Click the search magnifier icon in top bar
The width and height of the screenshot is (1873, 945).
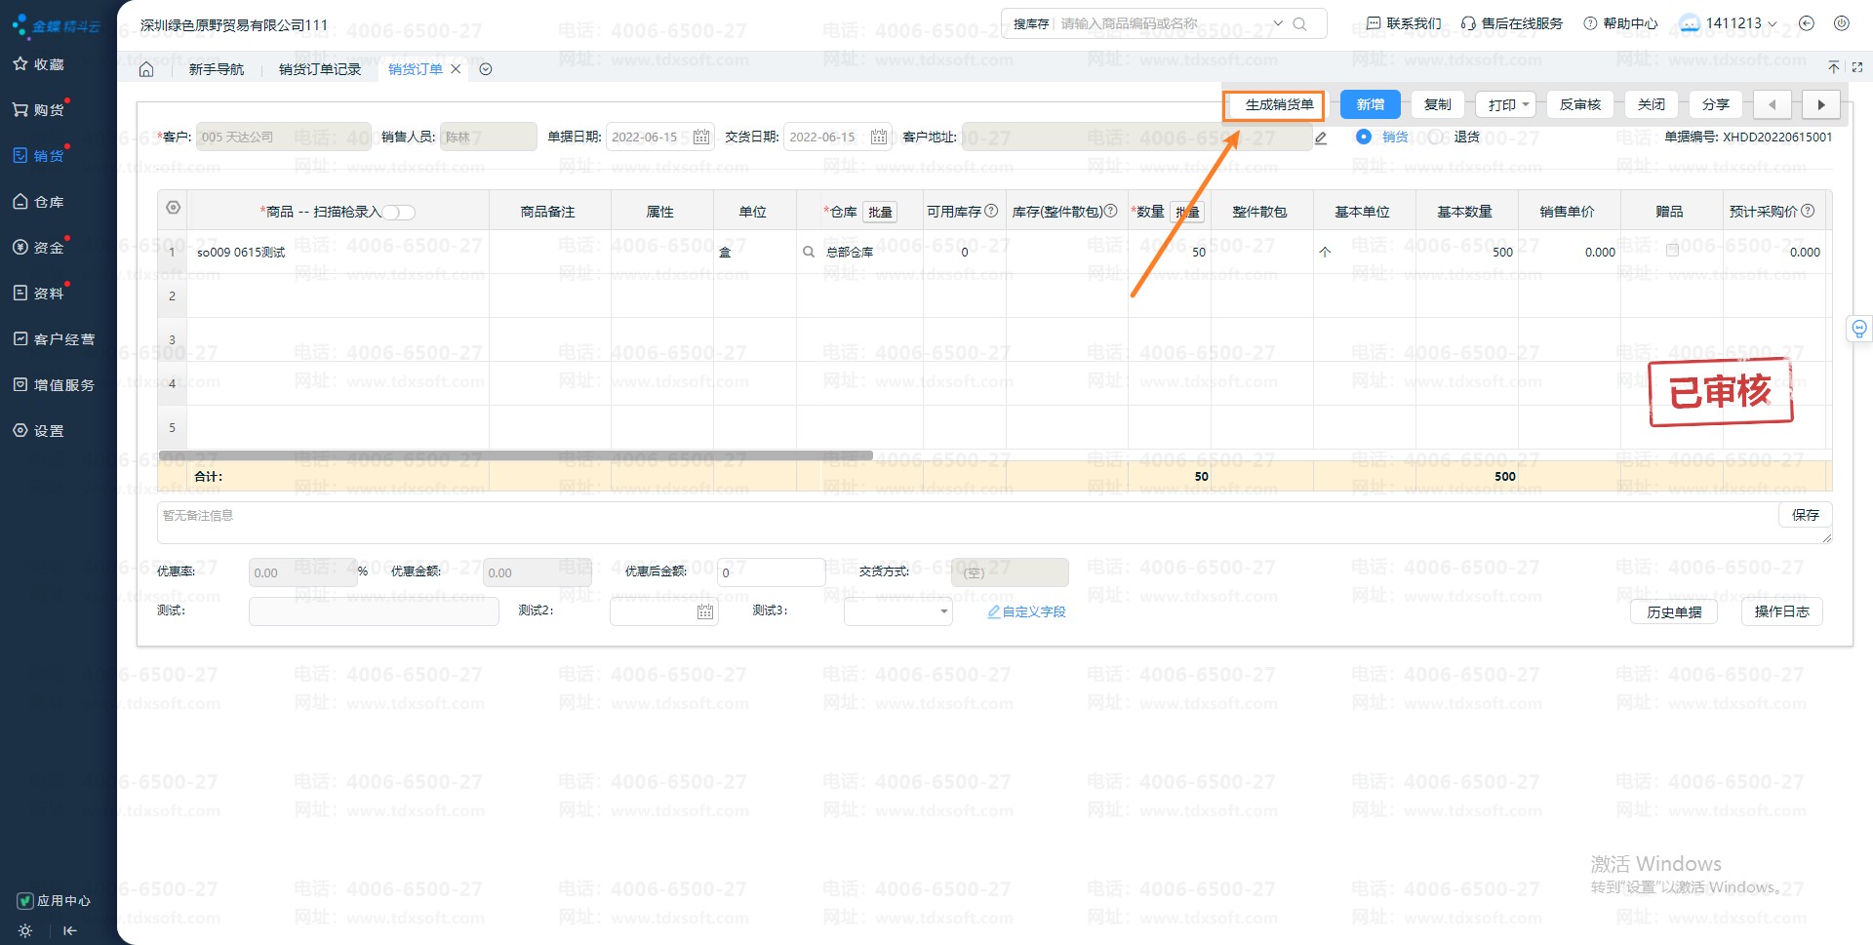click(1299, 24)
